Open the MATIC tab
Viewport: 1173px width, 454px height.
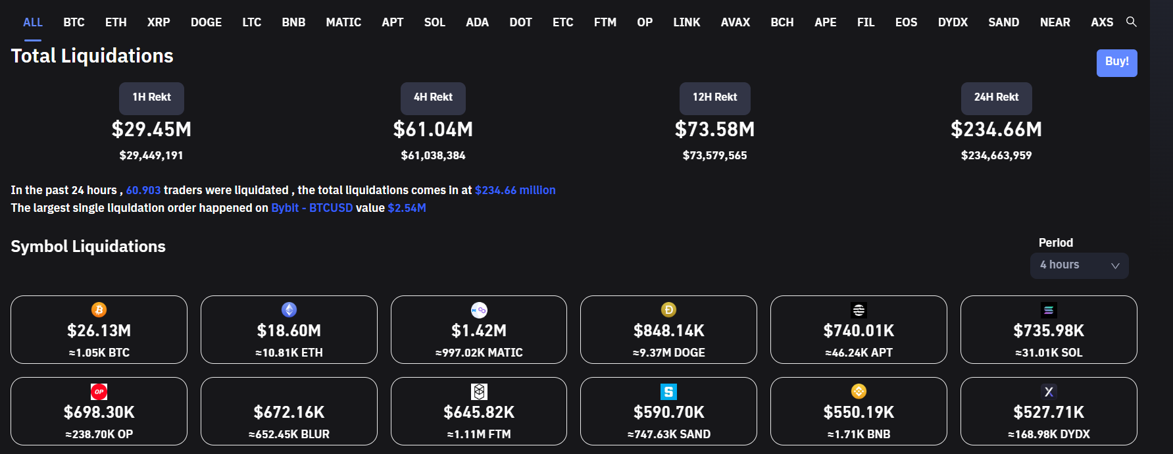coord(343,22)
